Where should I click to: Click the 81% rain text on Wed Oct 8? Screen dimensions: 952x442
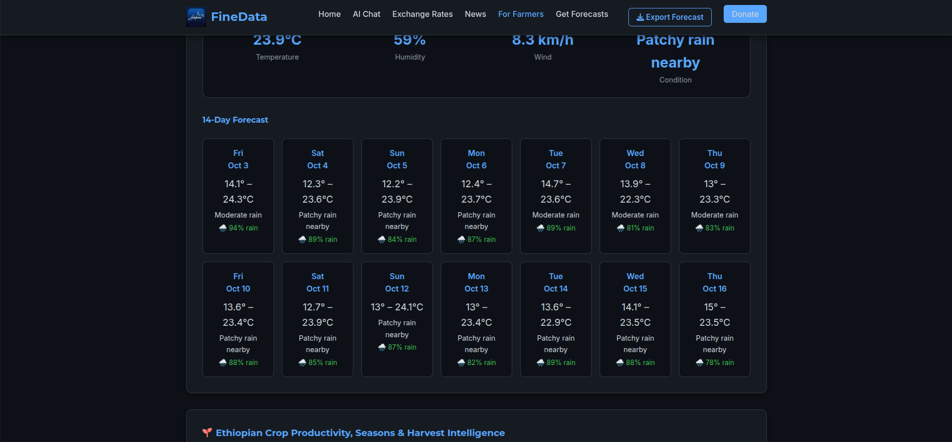coord(640,228)
